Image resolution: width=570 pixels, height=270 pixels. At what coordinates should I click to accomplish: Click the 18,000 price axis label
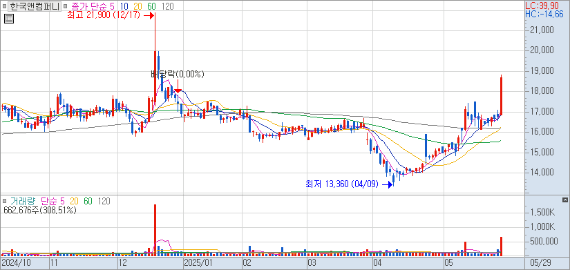point(542,91)
